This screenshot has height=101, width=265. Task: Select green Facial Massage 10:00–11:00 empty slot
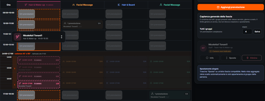[158, 25]
